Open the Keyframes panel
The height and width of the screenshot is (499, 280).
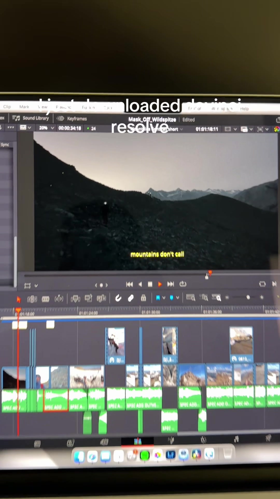tap(72, 119)
